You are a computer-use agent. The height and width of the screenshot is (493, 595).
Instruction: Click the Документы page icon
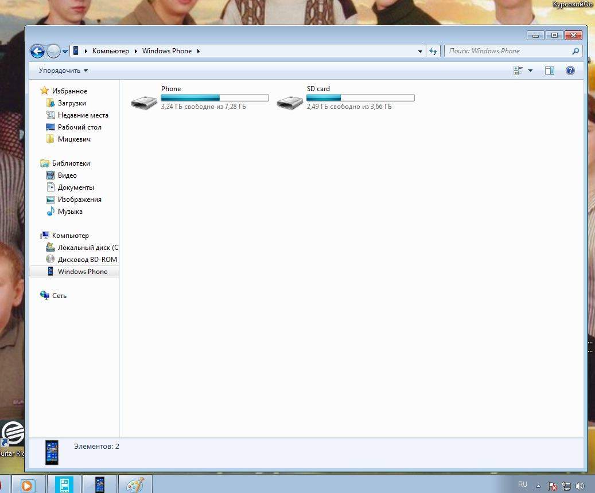tap(50, 187)
